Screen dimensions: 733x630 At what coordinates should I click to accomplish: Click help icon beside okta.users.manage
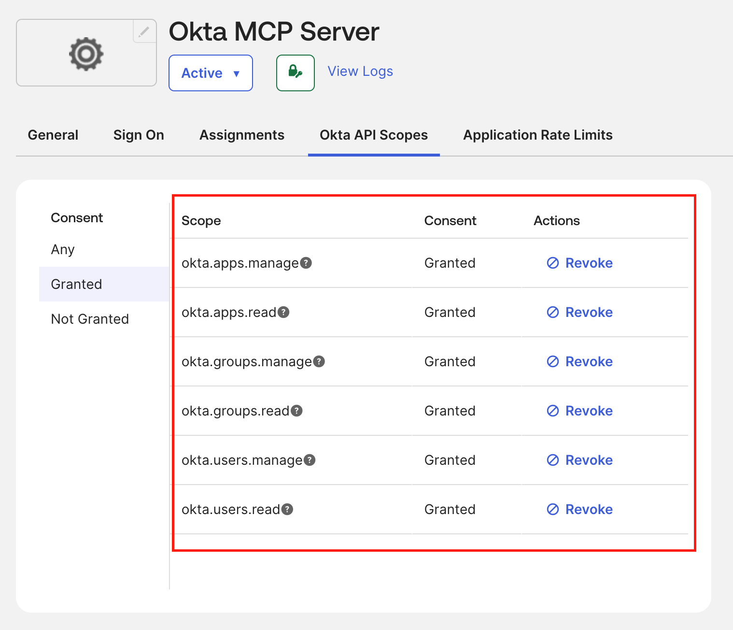(x=310, y=460)
